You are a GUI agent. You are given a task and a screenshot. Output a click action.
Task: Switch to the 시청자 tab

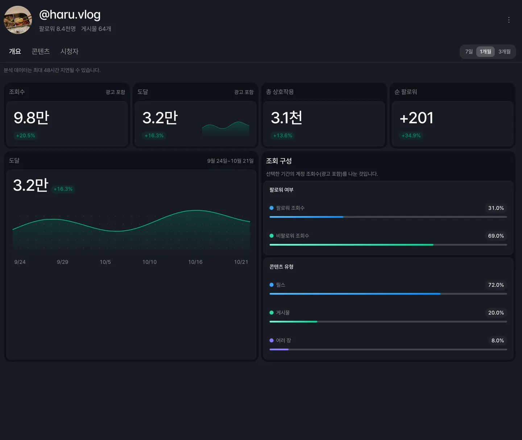(69, 52)
